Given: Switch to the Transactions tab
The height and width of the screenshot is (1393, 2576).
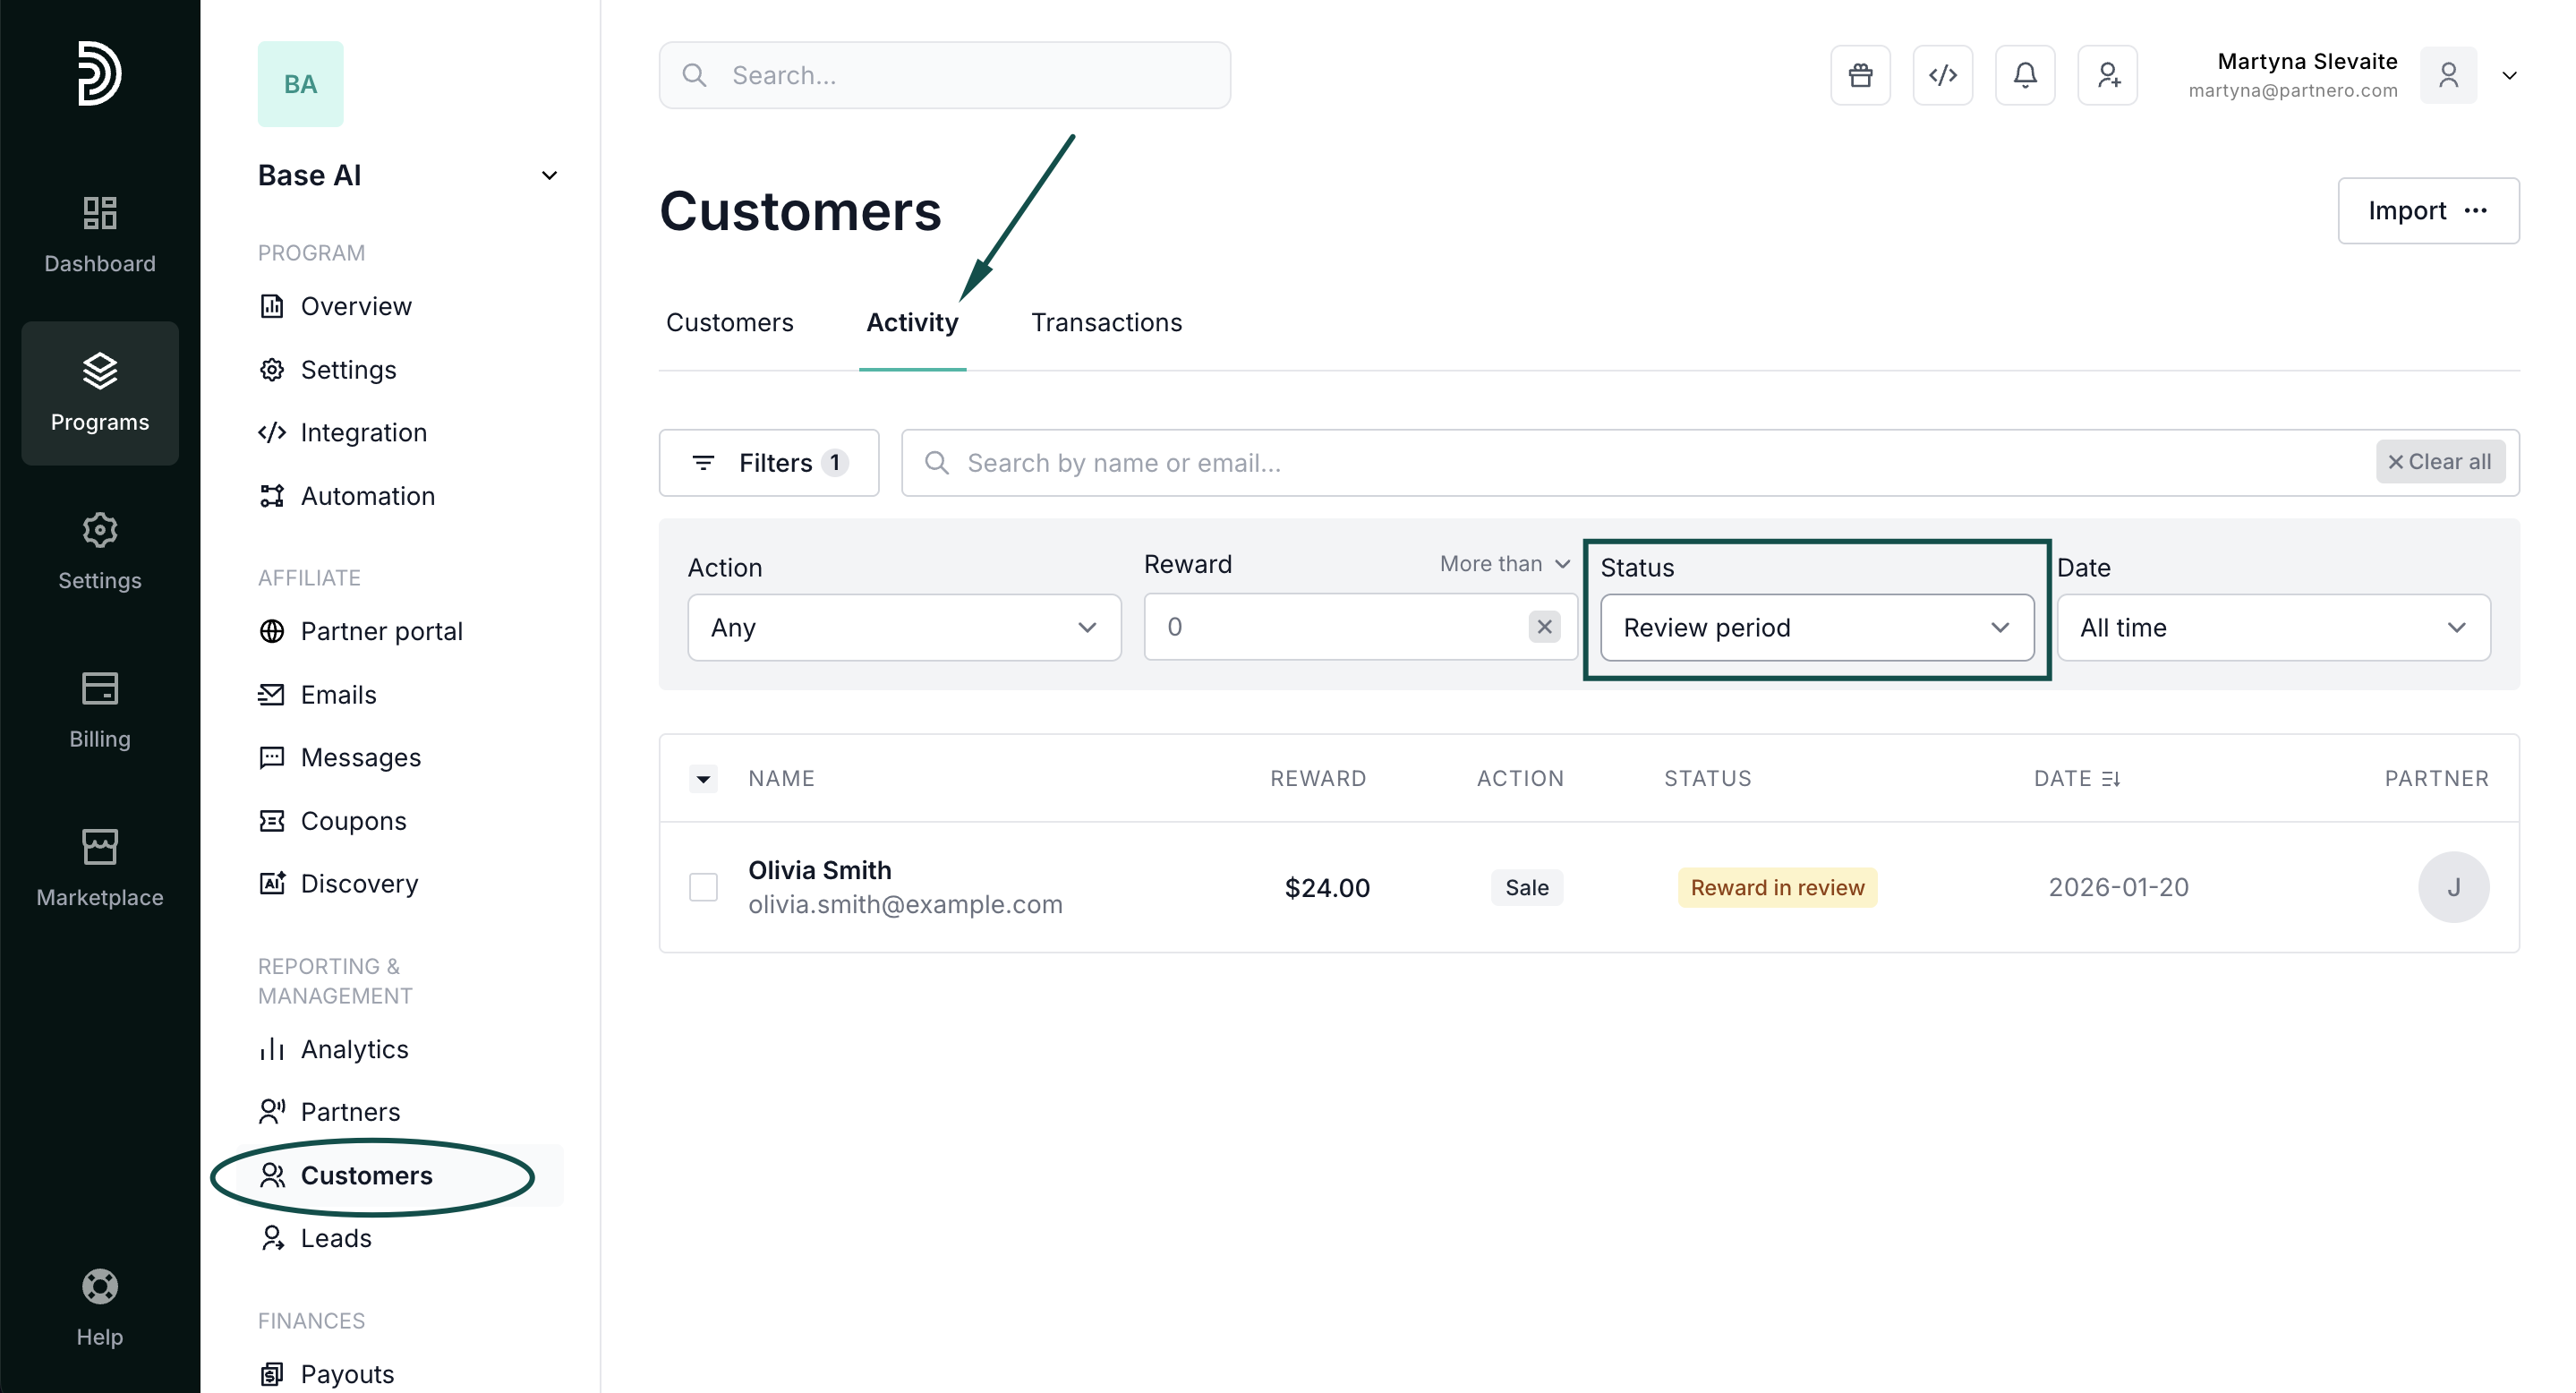Looking at the screenshot, I should (x=1106, y=322).
